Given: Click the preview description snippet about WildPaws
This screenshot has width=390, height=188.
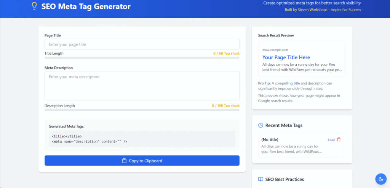Looking at the screenshot, I should coord(302,67).
